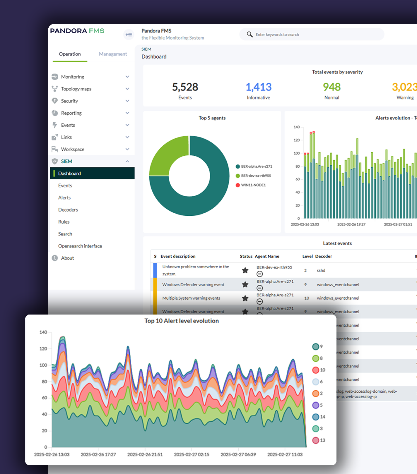Click the Event description column header
Viewport: 417px width, 474px height.
coord(178,256)
